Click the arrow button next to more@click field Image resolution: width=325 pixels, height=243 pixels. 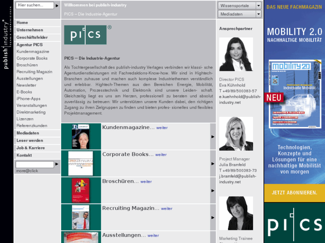click(x=57, y=164)
